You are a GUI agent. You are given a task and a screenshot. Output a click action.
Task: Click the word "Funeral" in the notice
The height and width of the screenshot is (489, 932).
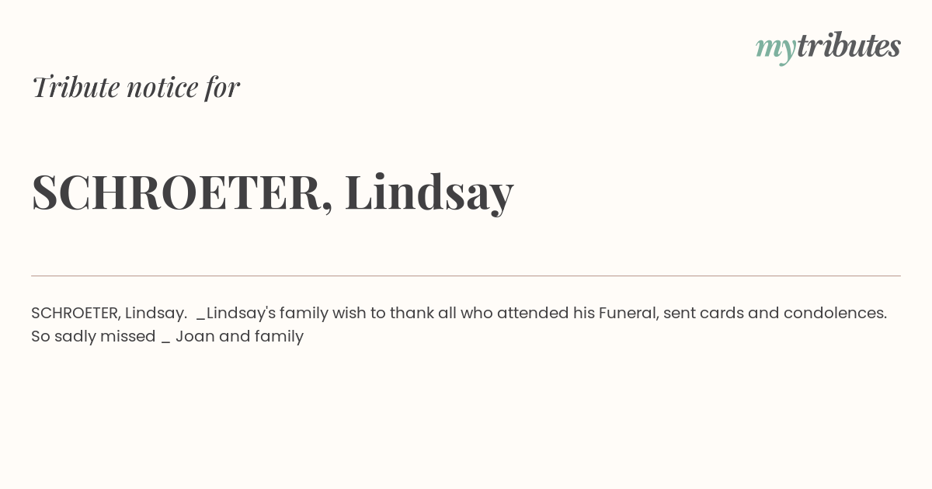pyautogui.click(x=628, y=313)
